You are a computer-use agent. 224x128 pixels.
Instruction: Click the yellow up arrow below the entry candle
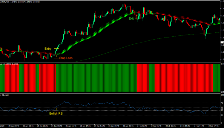(56, 55)
